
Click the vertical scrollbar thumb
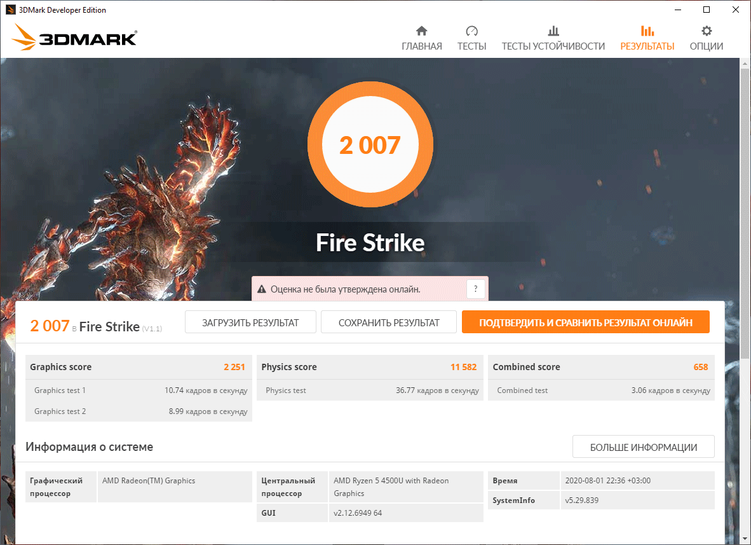(745, 213)
